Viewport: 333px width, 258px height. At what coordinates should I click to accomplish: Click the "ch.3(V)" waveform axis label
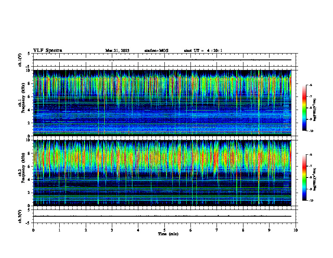tap(20, 216)
